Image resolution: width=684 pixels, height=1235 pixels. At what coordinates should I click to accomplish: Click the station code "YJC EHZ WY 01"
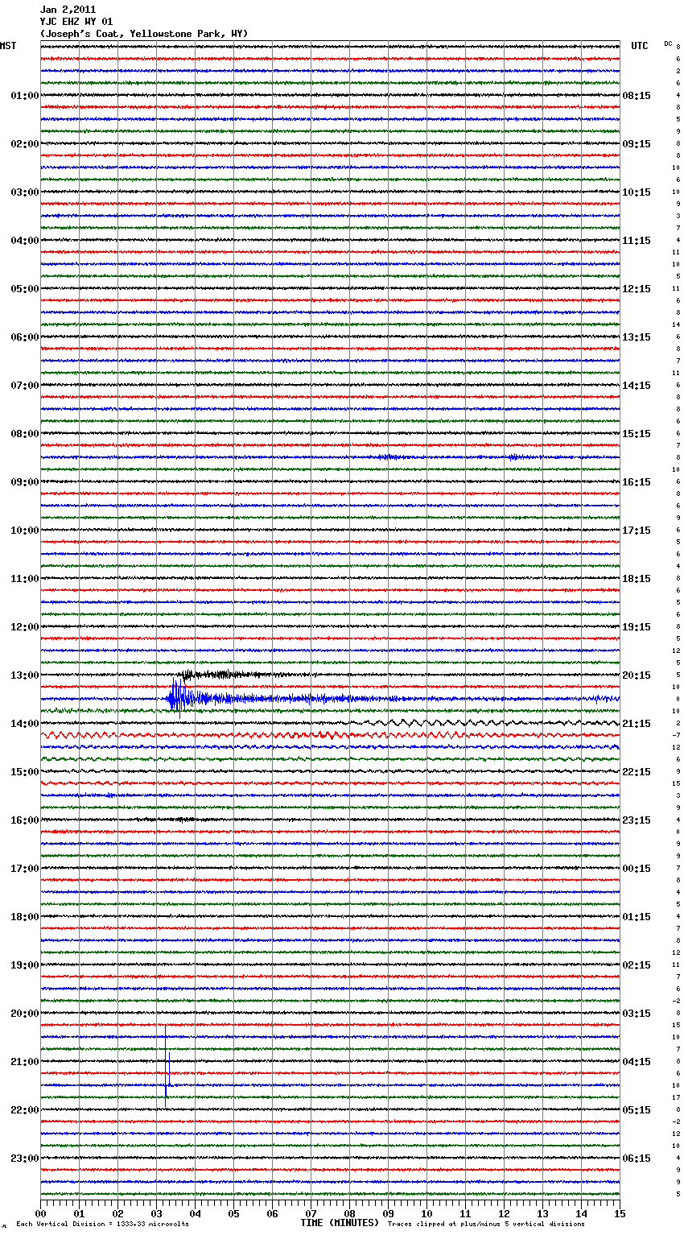click(76, 22)
